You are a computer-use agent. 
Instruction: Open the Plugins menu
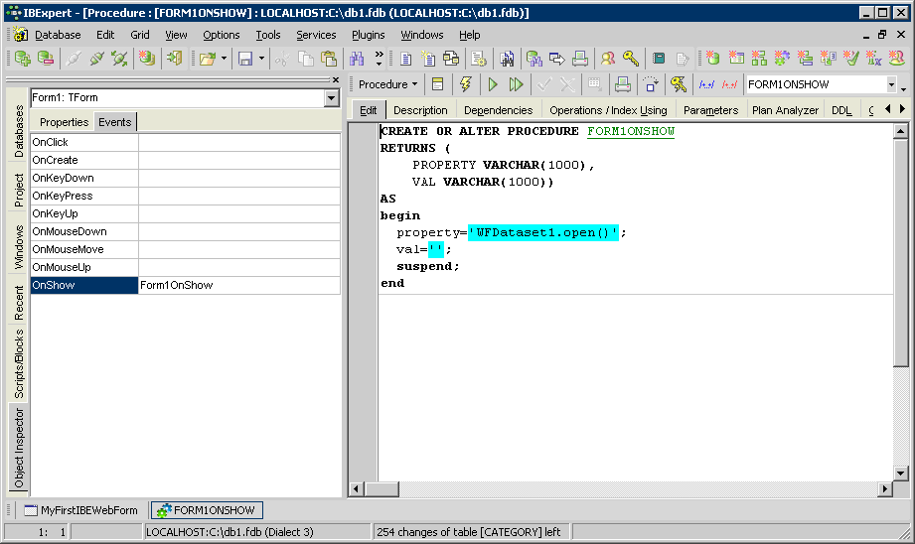pos(368,35)
